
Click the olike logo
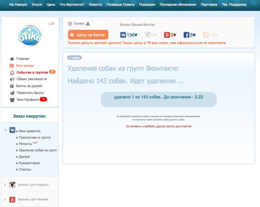coord(30,36)
